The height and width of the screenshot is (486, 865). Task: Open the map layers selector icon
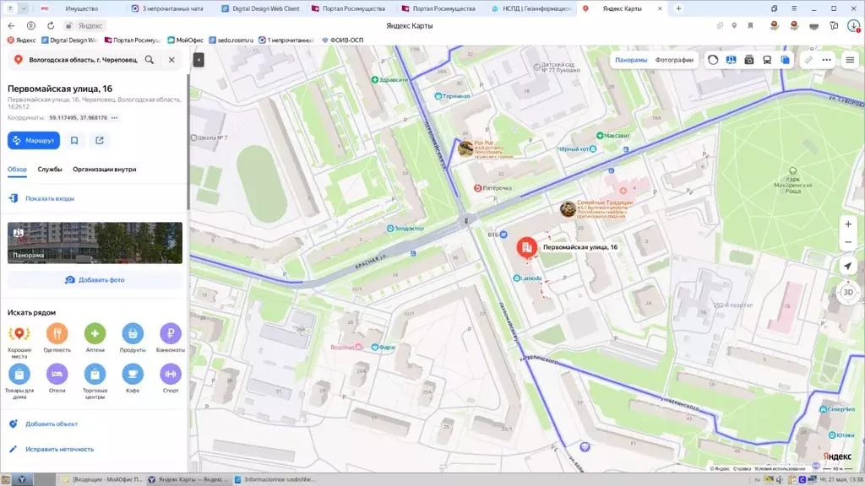pyautogui.click(x=785, y=60)
